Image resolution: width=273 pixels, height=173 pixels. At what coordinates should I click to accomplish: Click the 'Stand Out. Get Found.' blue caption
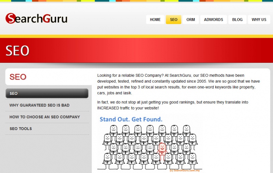pyautogui.click(x=131, y=119)
